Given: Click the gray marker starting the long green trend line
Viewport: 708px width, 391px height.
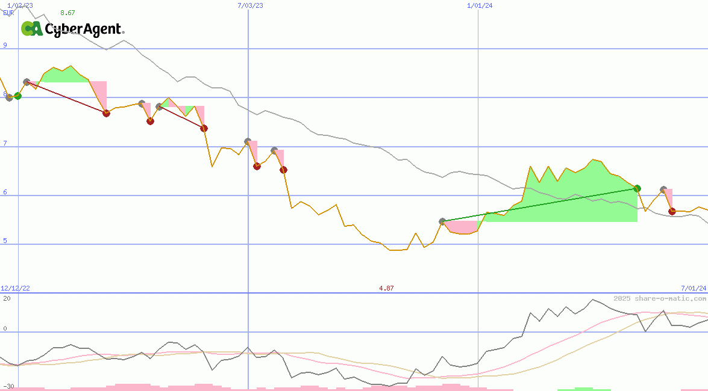Looking at the screenshot, I should point(442,221).
